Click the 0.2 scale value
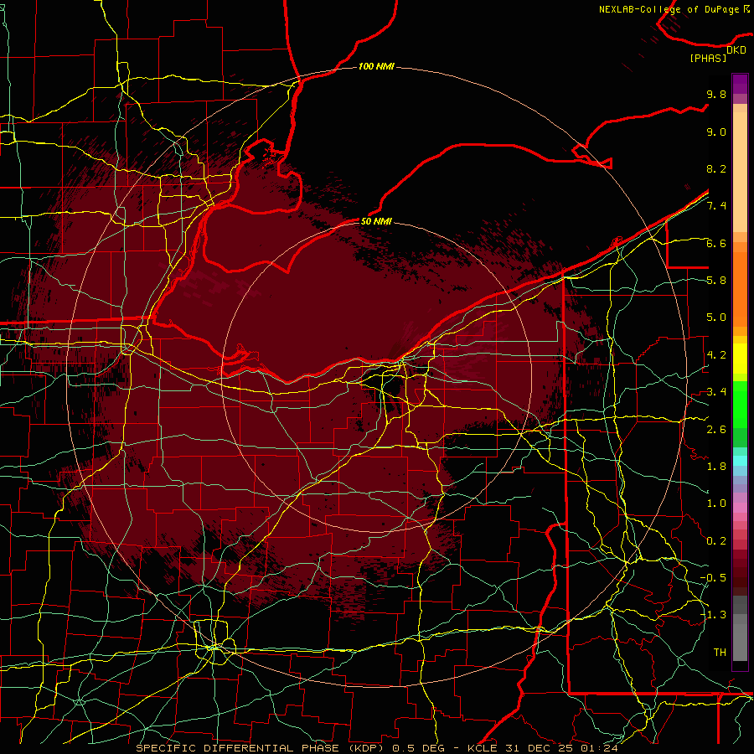Screen dimensions: 754x754 (716, 541)
